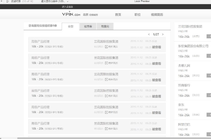Click the VPIN.com logo
211x139 pixels.
click(71, 14)
